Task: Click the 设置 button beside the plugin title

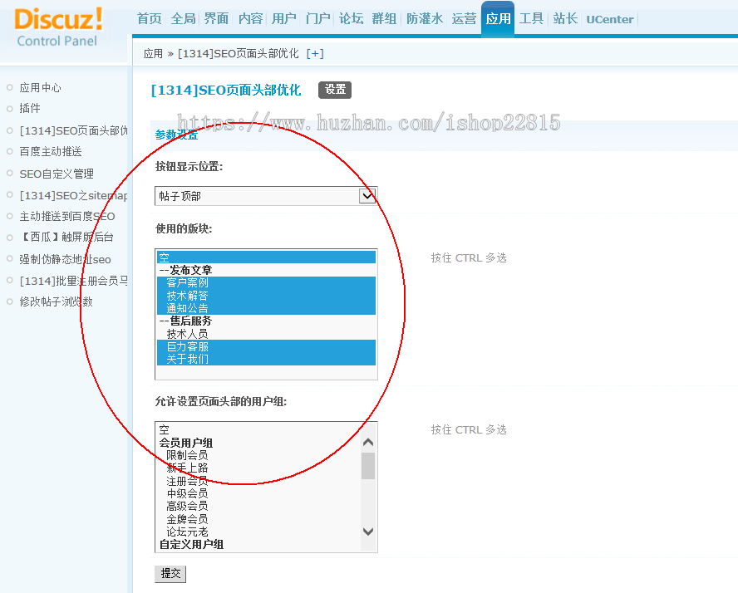Action: click(334, 90)
